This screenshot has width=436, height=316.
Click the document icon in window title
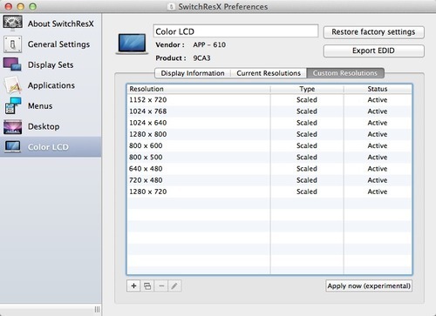pos(172,7)
